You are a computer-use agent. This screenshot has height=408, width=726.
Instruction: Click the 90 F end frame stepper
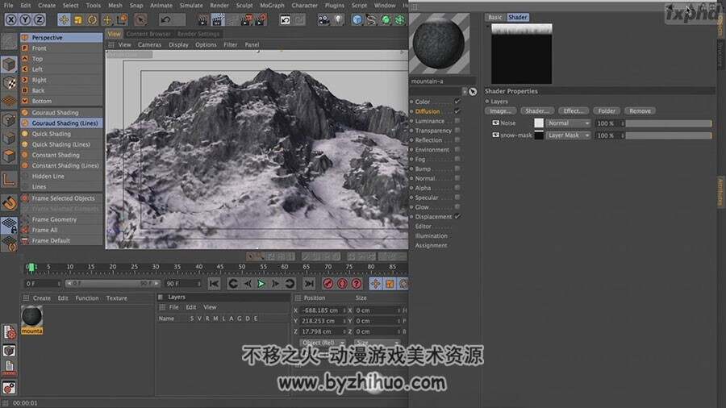pos(199,284)
